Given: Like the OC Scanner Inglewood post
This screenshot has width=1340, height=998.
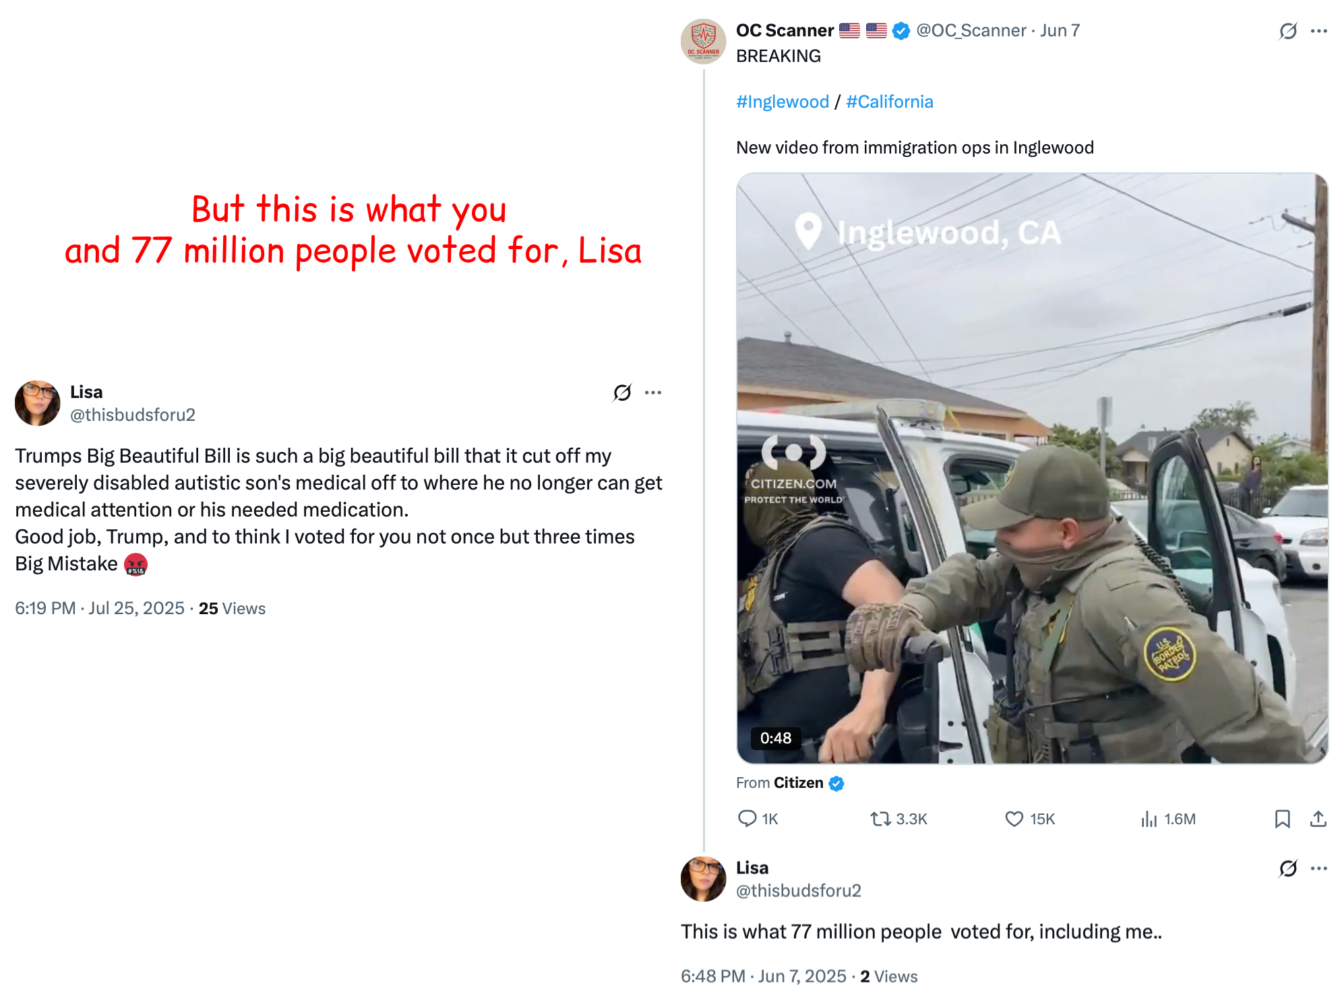Looking at the screenshot, I should (x=1014, y=819).
